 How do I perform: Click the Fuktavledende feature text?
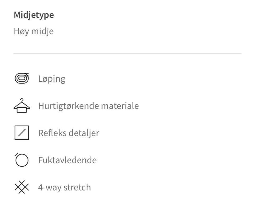click(67, 160)
